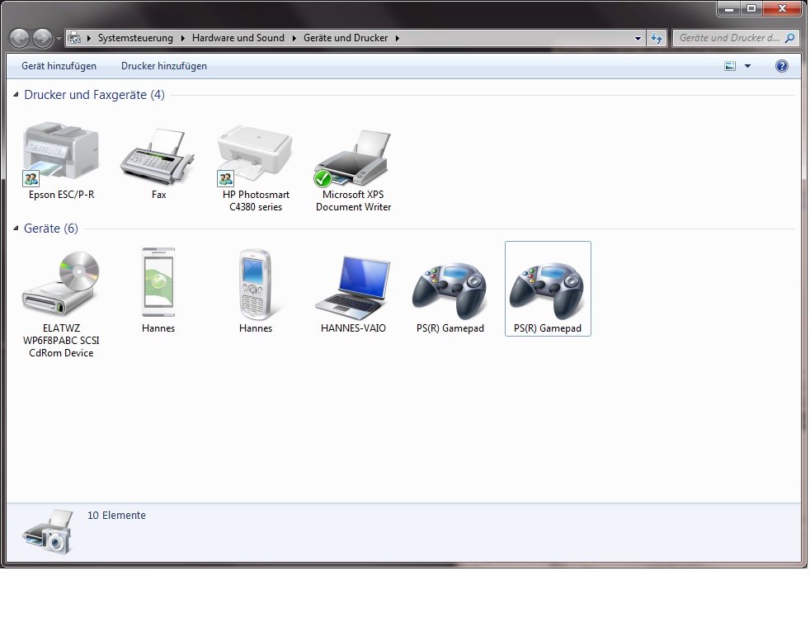The width and height of the screenshot is (810, 627).
Task: Select the HANNES-VAIO laptop icon
Action: [x=353, y=287]
